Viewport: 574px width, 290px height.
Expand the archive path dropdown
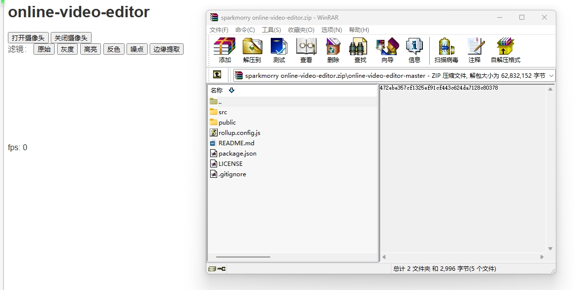551,75
